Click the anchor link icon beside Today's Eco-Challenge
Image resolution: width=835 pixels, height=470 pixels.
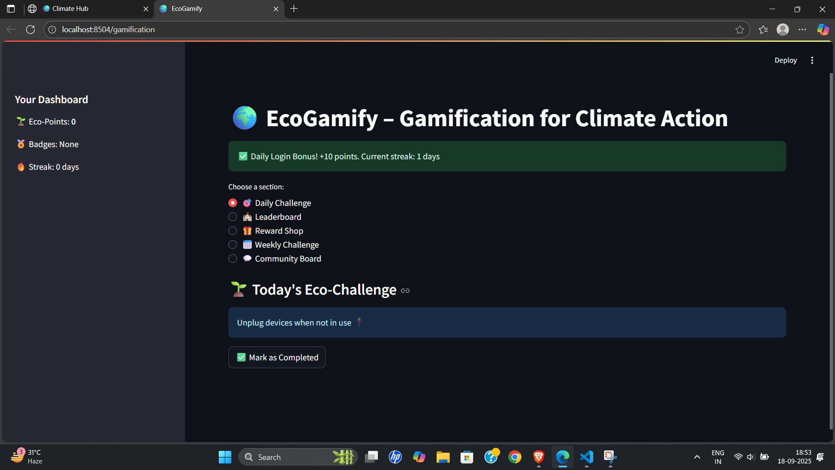click(x=405, y=291)
